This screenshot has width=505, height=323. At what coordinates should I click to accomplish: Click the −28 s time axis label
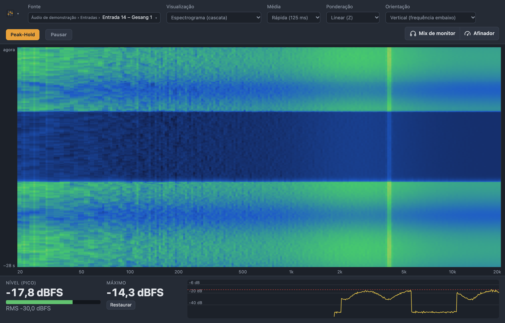pyautogui.click(x=9, y=266)
